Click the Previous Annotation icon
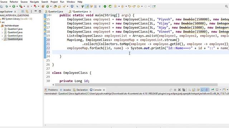This screenshot has height=128, width=229. coord(122,6)
